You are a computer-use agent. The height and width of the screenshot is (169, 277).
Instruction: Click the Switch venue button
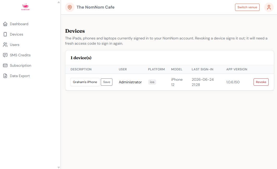pos(247,7)
